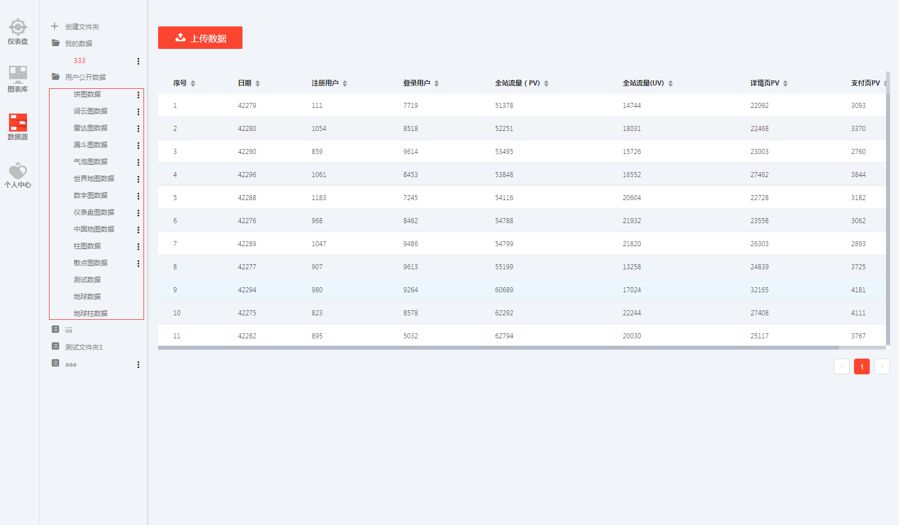Click the plus icon for 创建文件夹

[55, 26]
